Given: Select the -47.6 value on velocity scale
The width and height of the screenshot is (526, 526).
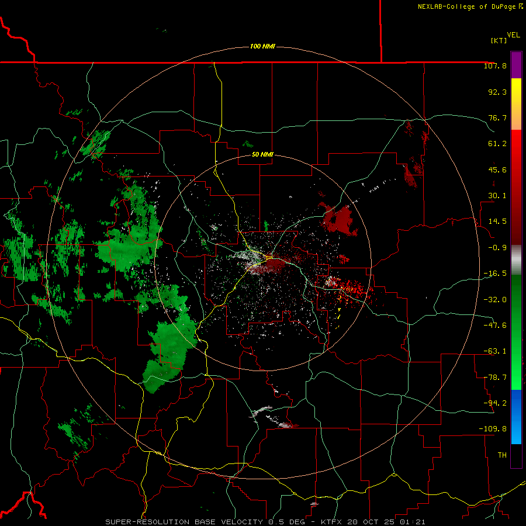Looking at the screenshot, I should [x=495, y=326].
